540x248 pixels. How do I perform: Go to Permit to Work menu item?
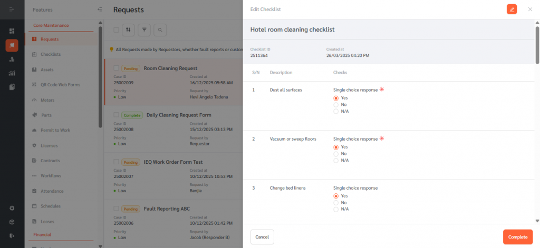coord(55,130)
